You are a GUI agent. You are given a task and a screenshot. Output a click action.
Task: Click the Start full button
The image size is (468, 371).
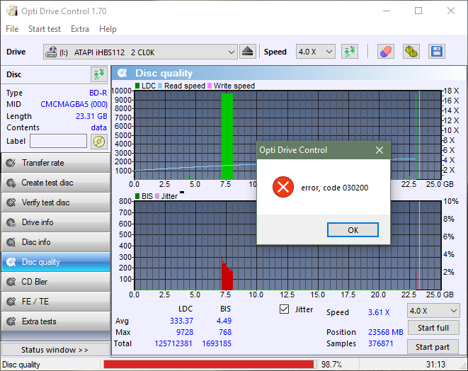click(x=433, y=328)
